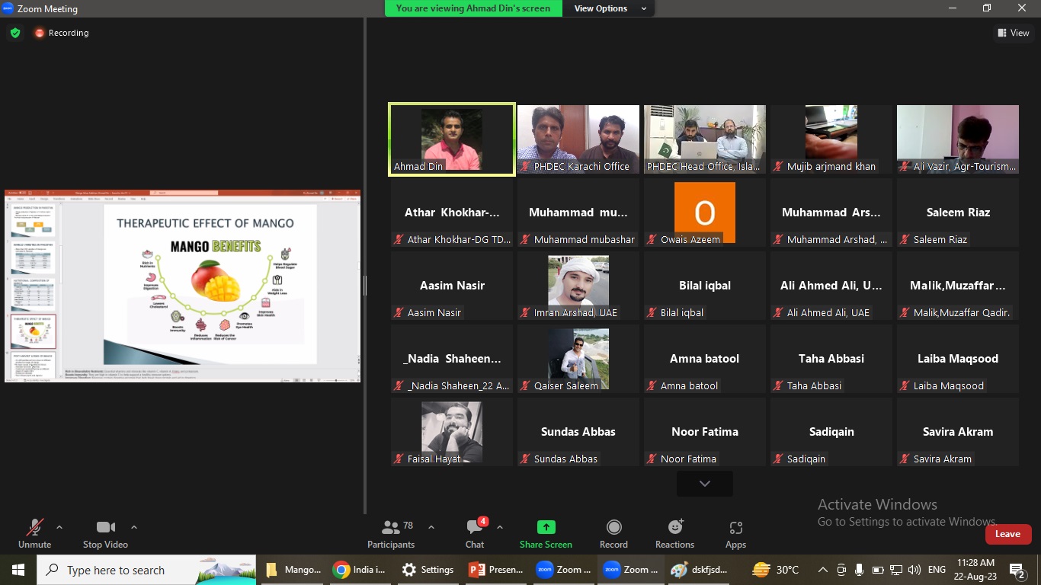Change layout using the View button
This screenshot has height=585, width=1041.
pos(1013,33)
